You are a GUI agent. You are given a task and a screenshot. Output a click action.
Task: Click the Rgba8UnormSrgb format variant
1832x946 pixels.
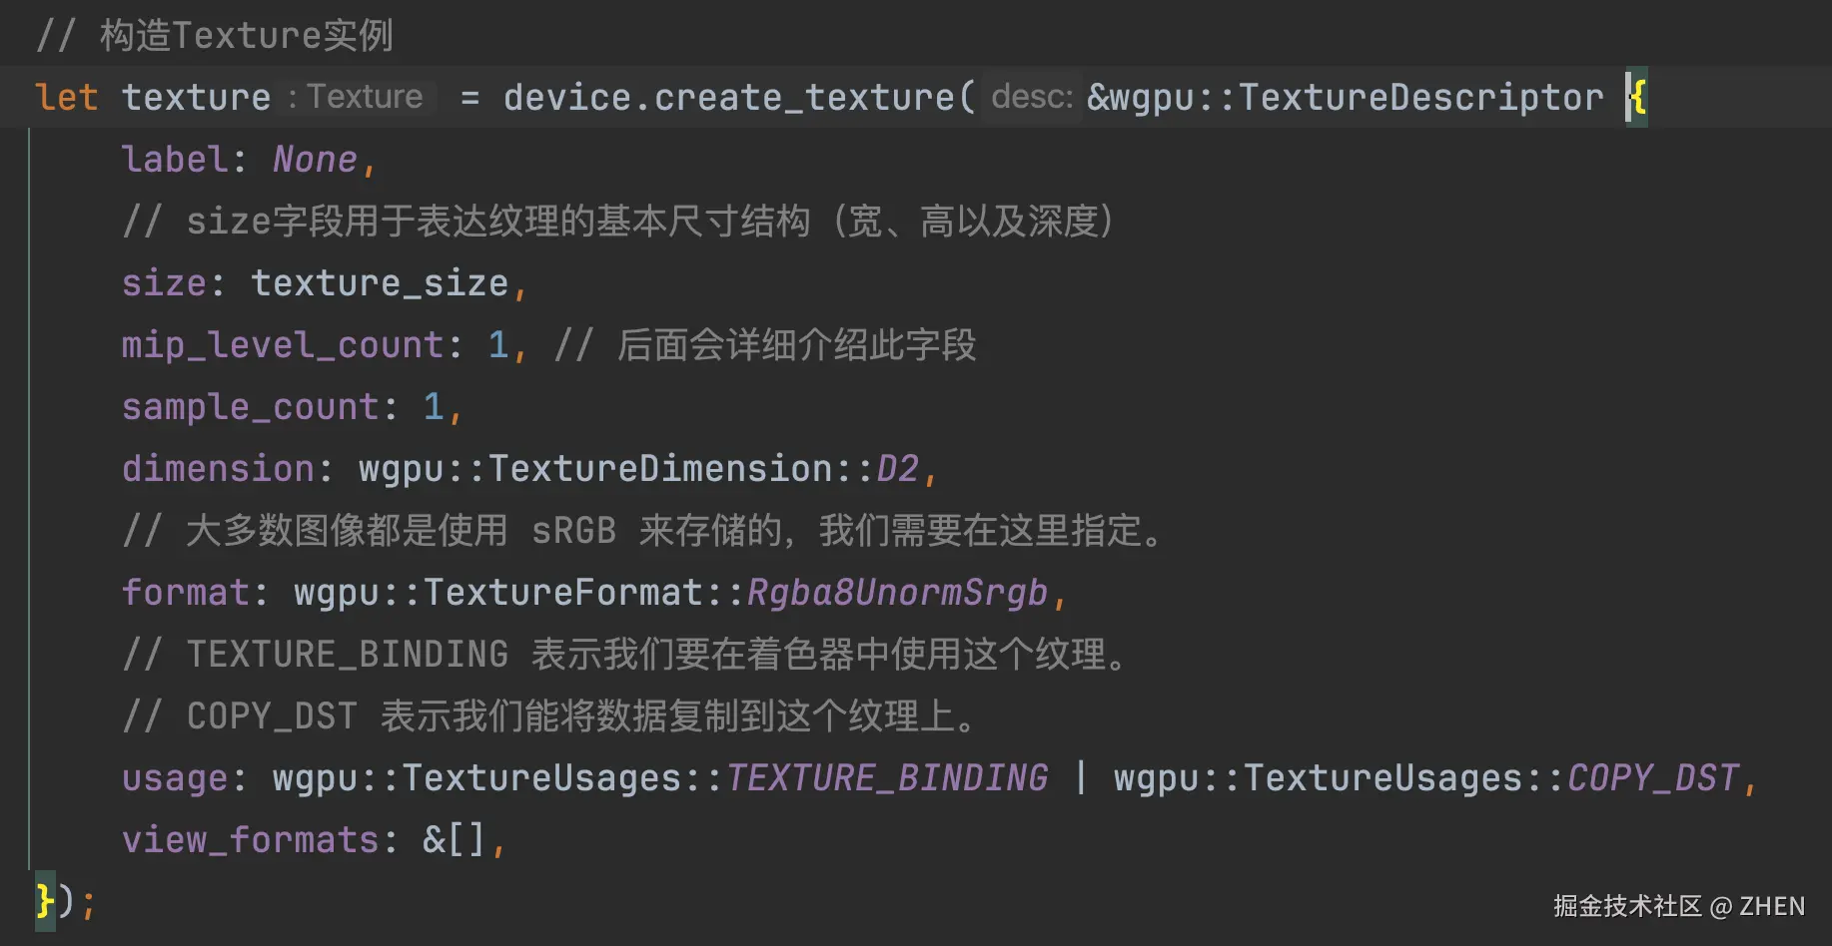click(x=897, y=593)
